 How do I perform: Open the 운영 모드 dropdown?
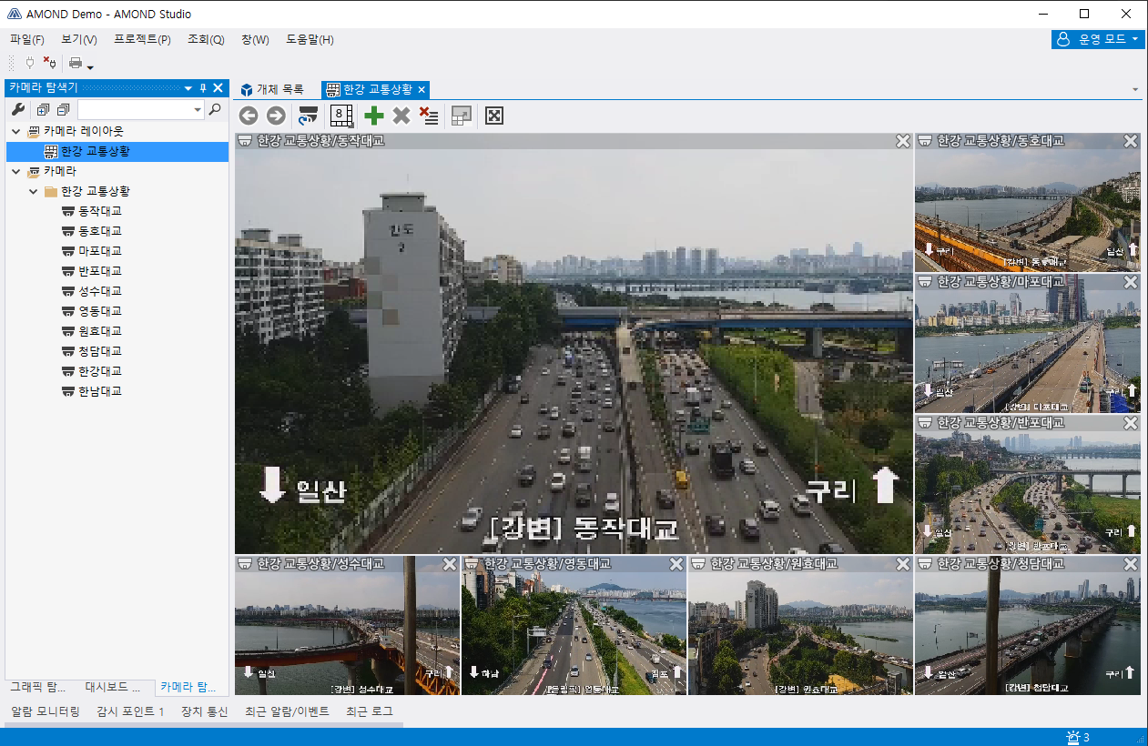(x=1097, y=39)
